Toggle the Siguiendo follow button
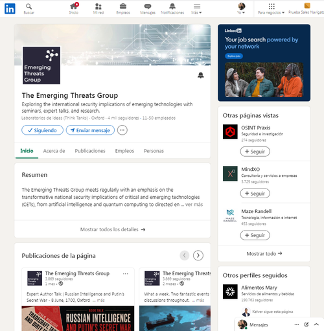 [x=43, y=130]
